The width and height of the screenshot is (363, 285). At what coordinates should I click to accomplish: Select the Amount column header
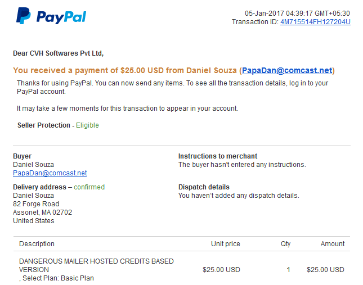click(x=333, y=244)
